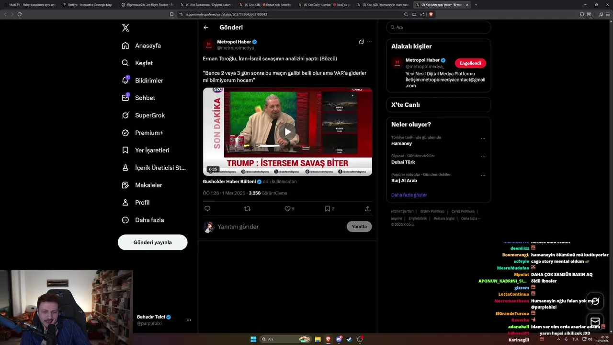Expand footer Daha fazla options
This screenshot has height=345, width=613.
(x=470, y=218)
